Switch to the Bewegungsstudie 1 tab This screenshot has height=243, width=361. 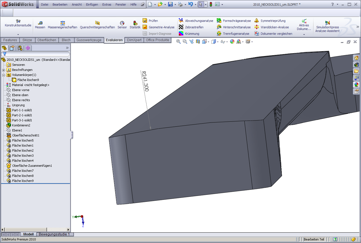pyautogui.click(x=54, y=234)
